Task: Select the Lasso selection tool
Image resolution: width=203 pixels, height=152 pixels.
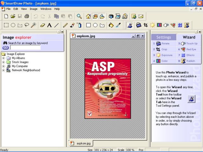Action: pyautogui.click(x=27, y=25)
